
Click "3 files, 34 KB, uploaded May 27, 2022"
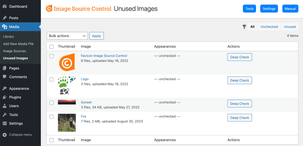(110, 107)
